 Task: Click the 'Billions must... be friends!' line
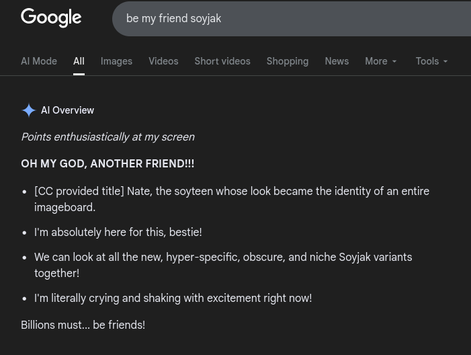(83, 325)
